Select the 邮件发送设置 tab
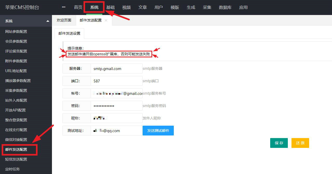 (69, 33)
